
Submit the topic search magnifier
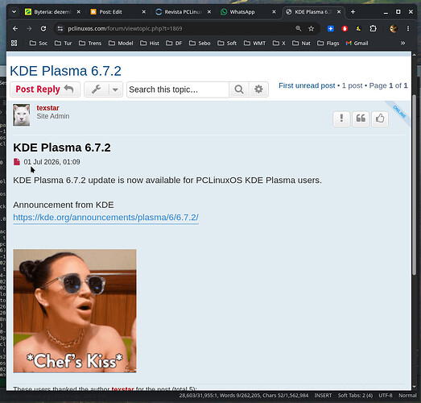click(x=239, y=89)
